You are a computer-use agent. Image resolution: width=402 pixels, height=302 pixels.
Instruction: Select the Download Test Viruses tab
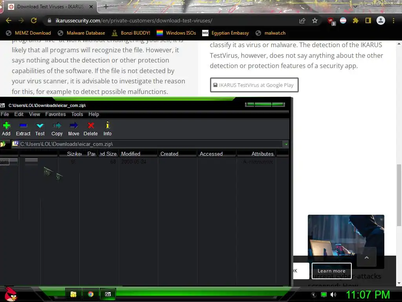[49, 7]
